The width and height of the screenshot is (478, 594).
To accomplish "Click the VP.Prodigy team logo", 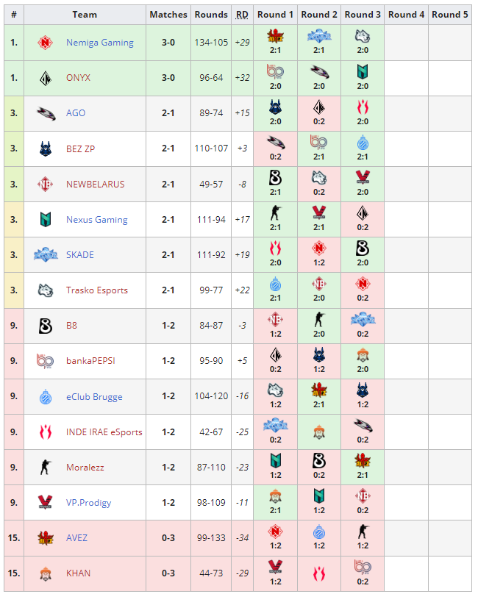I will [x=46, y=502].
